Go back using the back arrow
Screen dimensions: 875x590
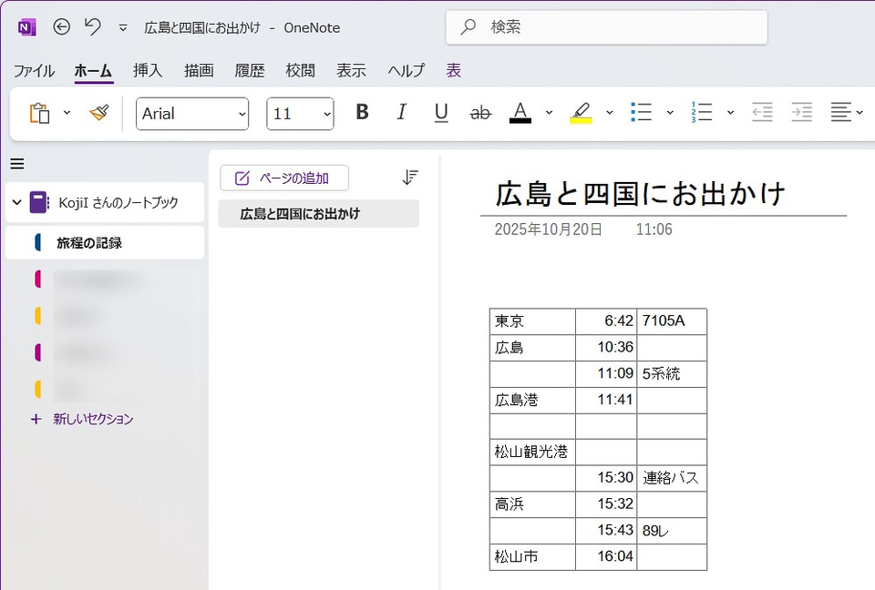tap(61, 26)
